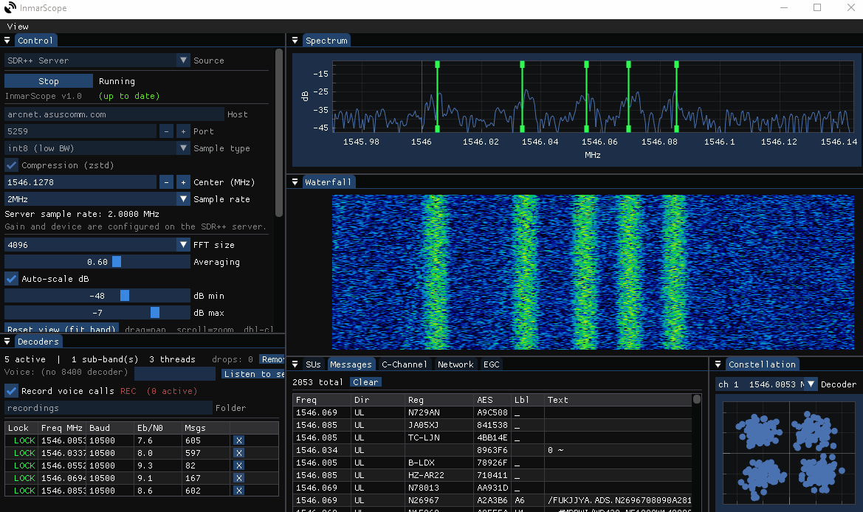
Task: Adjust the dB max slider
Action: pos(97,313)
